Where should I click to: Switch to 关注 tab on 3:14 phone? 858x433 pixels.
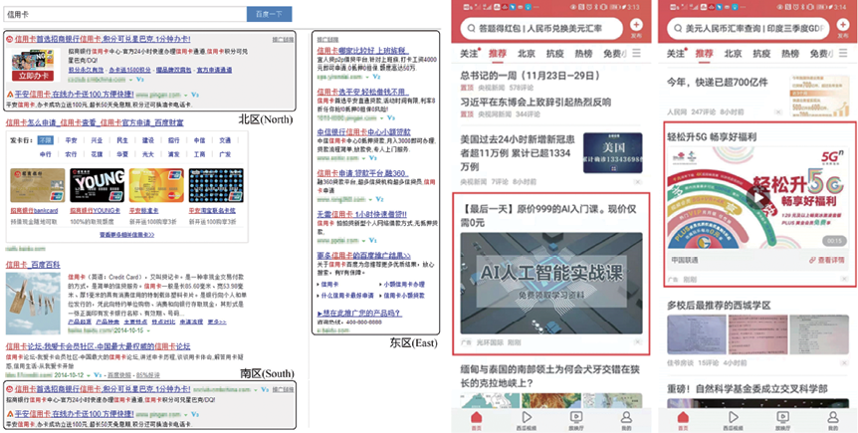coord(676,54)
